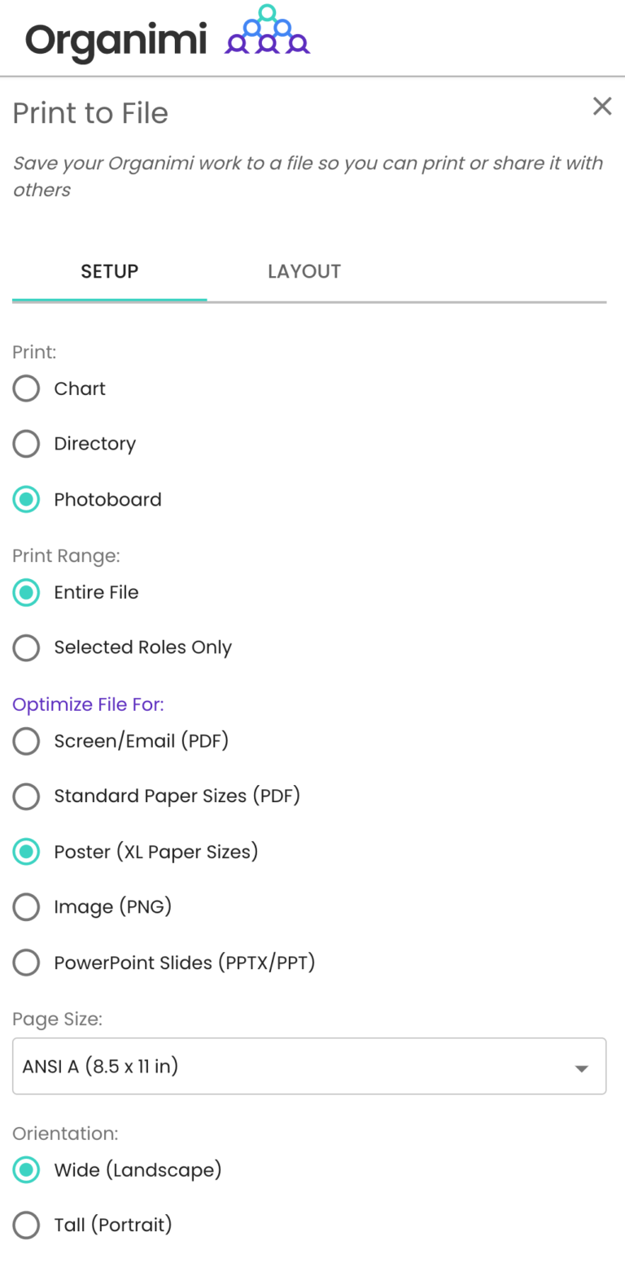Screen dimensions: 625x1263
Task: Select Image (PNG) output format
Action: click(x=26, y=907)
